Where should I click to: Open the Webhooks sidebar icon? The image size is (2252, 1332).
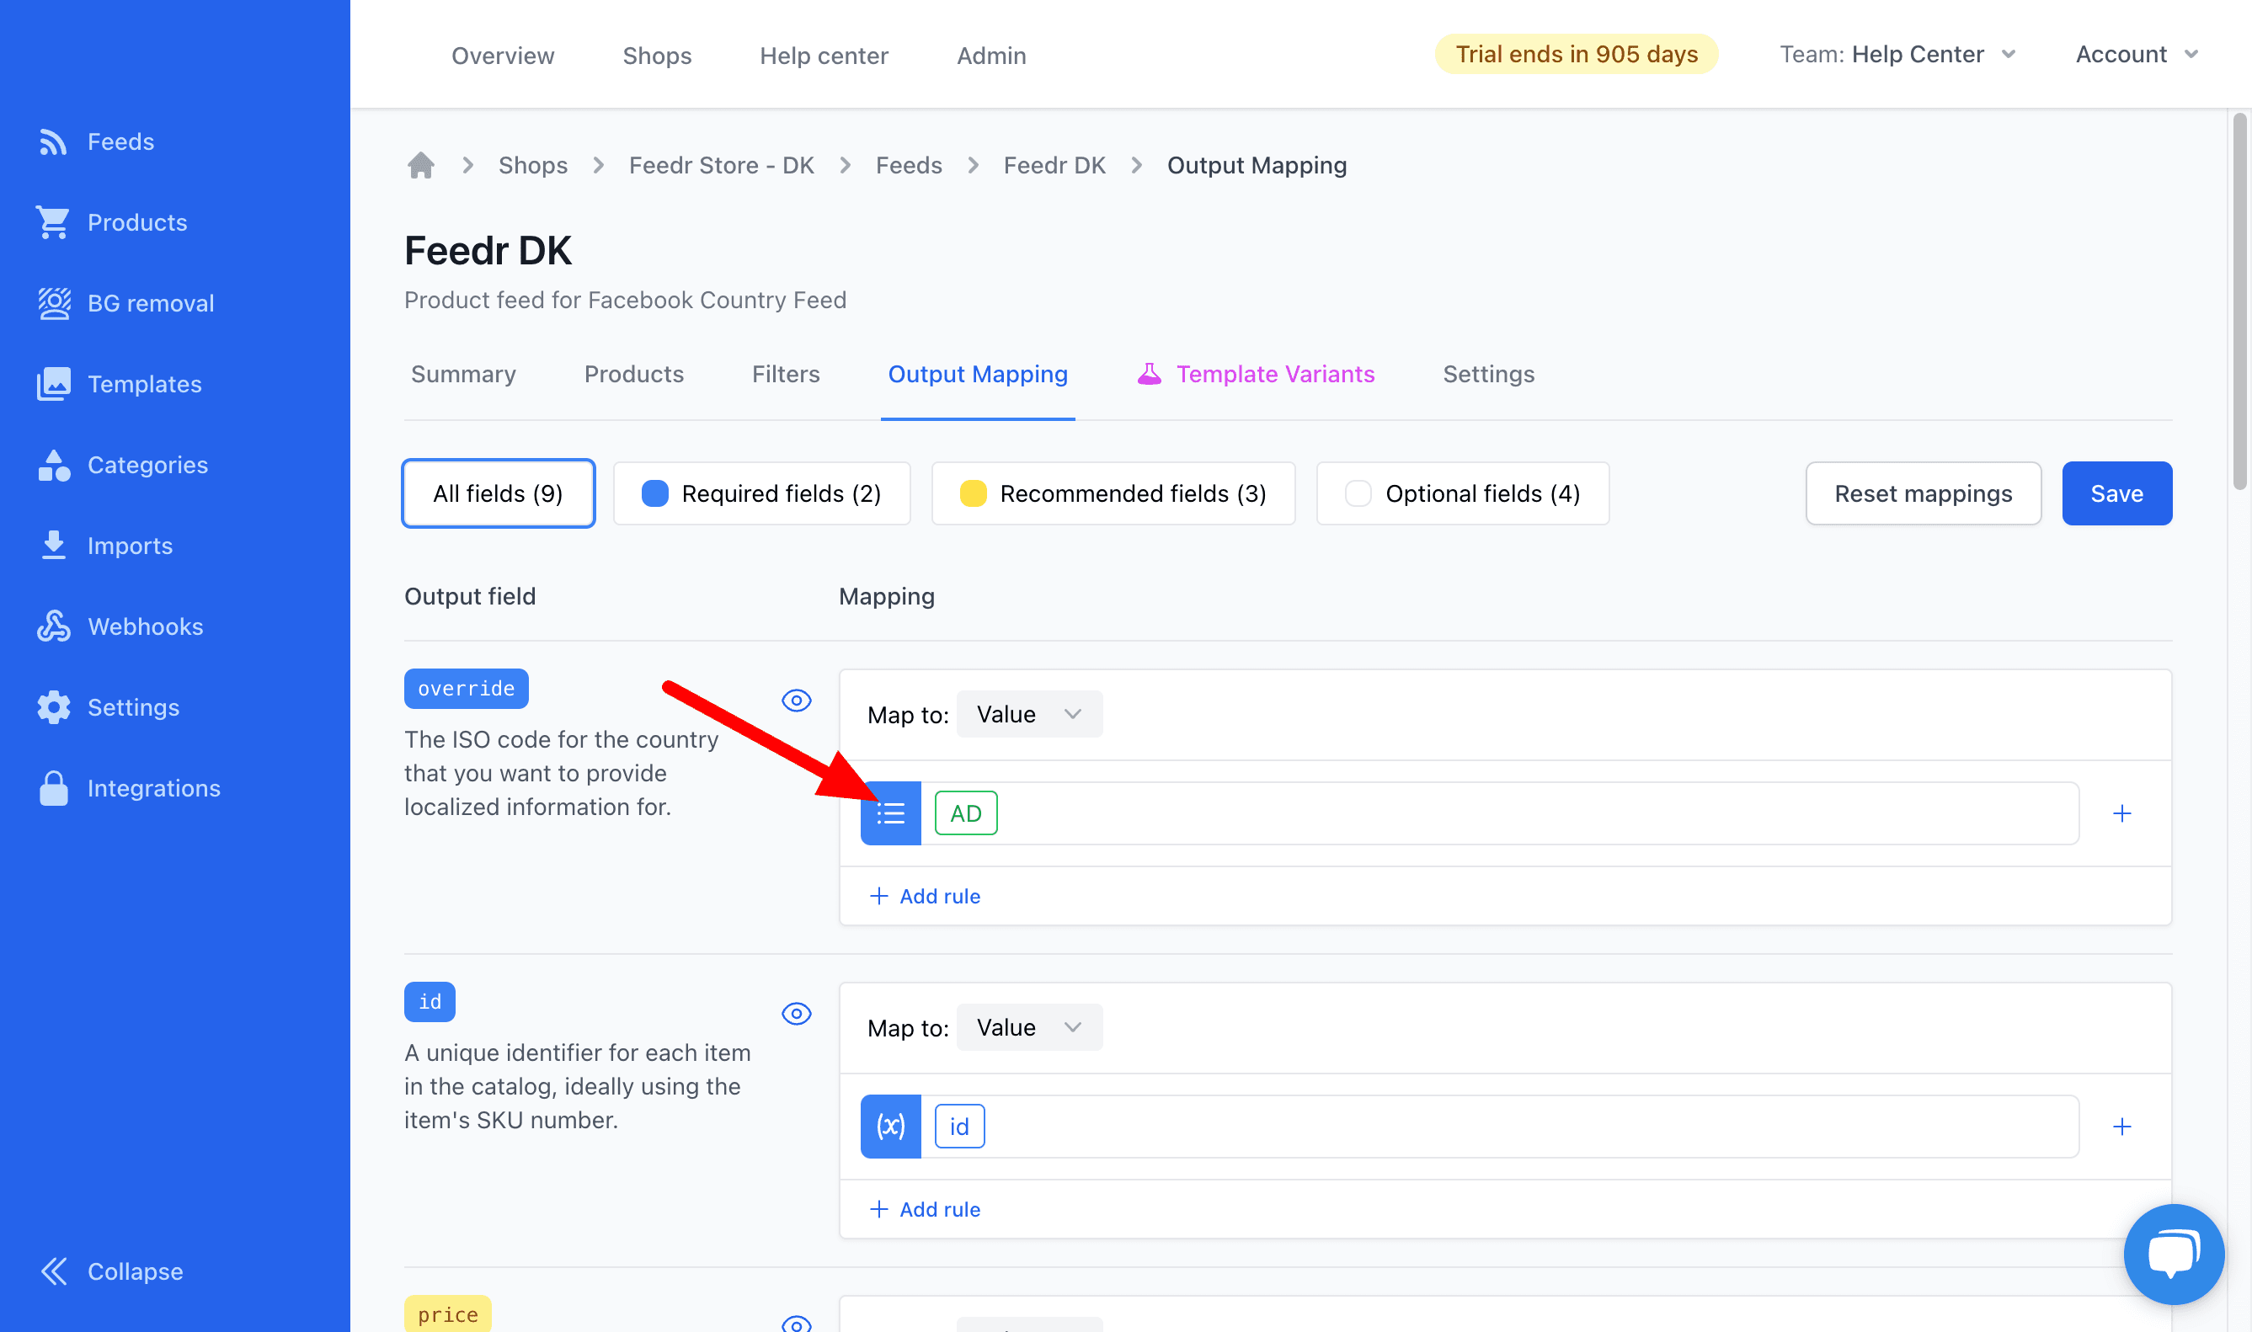(x=53, y=626)
